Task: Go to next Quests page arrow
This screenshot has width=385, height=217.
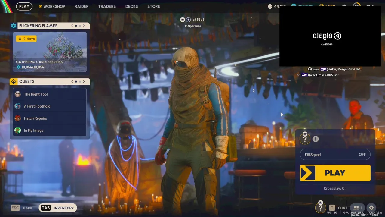Action: tap(84, 81)
